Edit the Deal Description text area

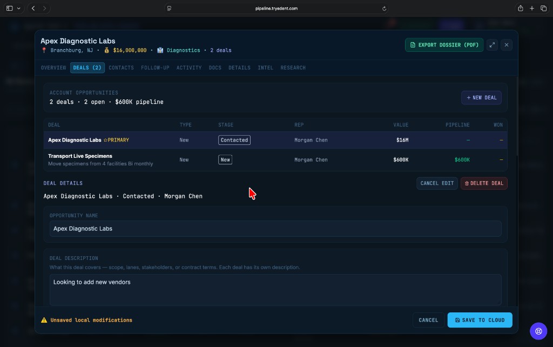coord(275,290)
